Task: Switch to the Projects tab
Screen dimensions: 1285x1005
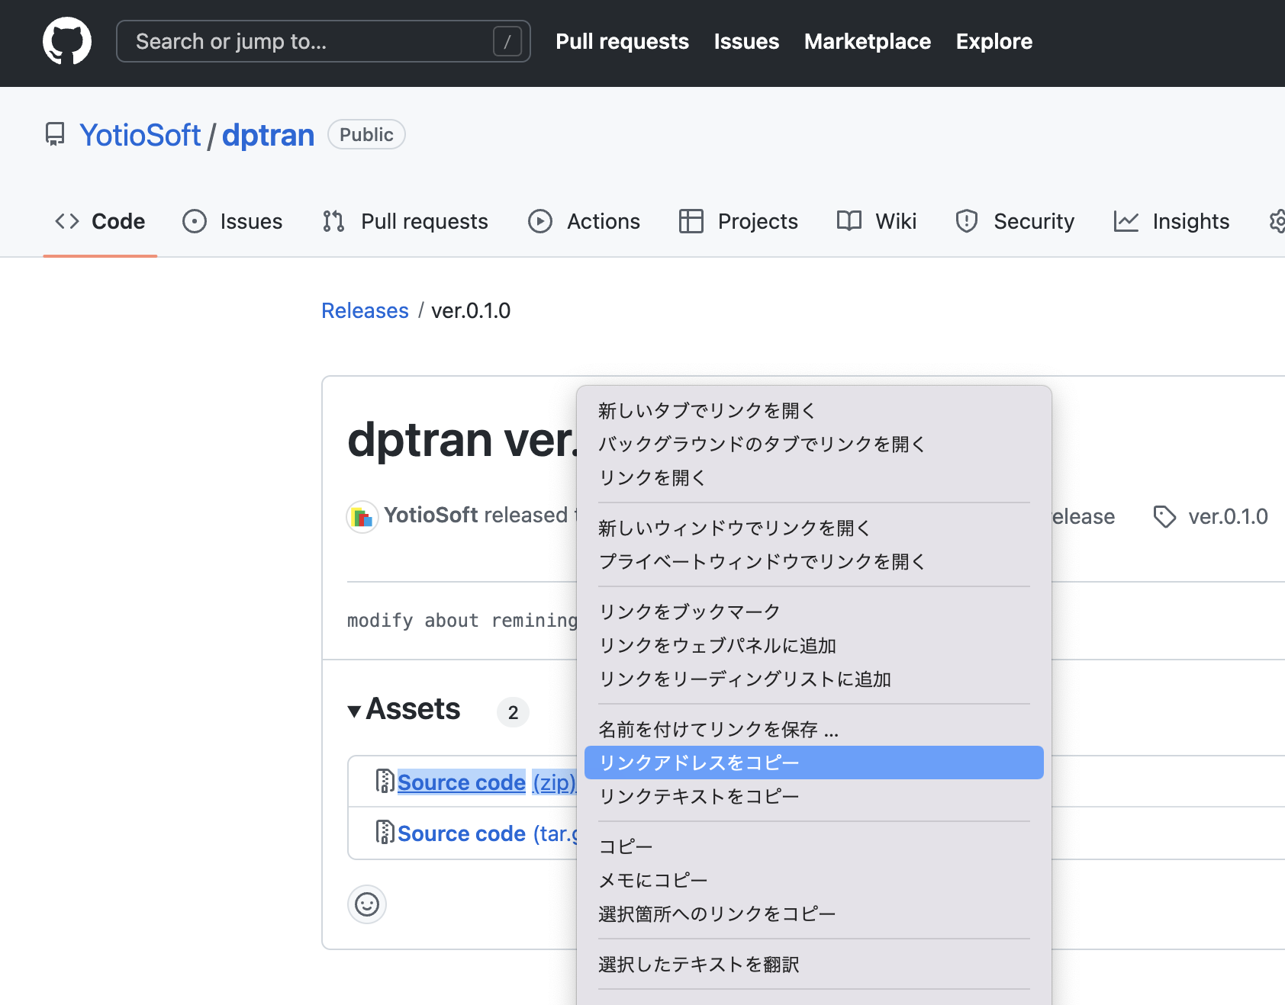Action: [739, 221]
